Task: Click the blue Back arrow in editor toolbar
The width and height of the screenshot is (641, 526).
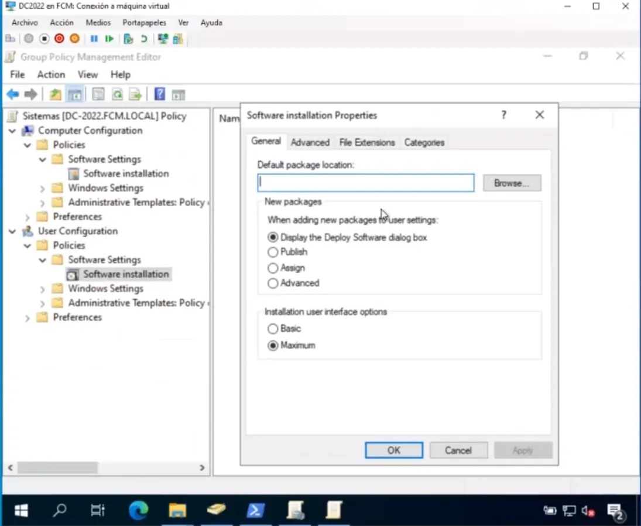Action: pyautogui.click(x=12, y=94)
